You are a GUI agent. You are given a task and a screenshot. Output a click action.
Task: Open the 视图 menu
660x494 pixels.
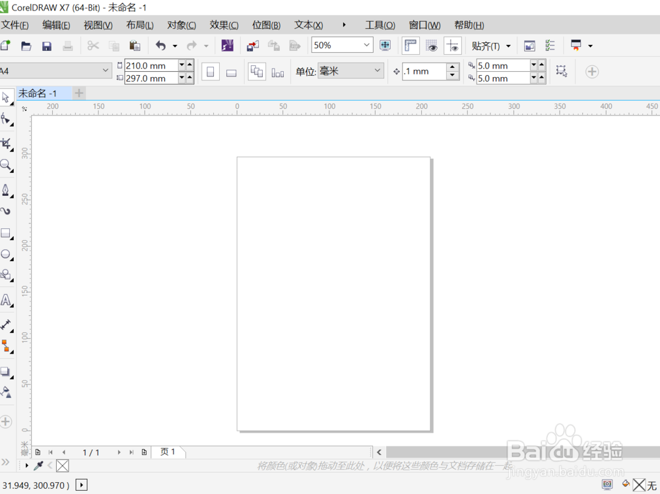(98, 25)
